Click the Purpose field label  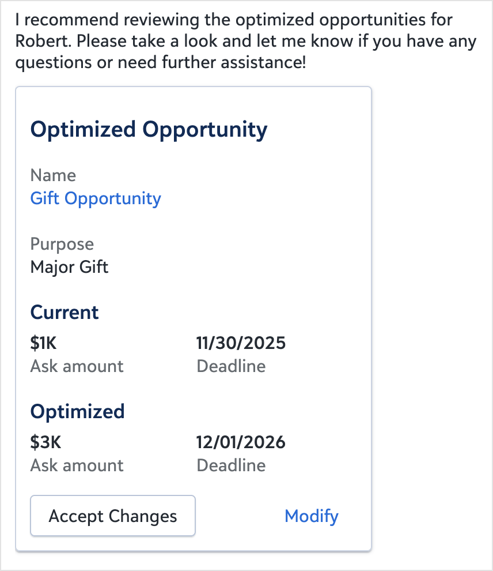coord(62,244)
